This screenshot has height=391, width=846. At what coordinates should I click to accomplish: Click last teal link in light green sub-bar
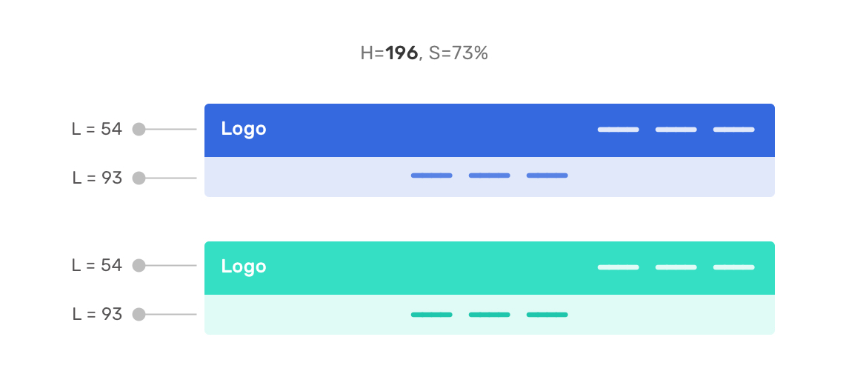click(x=547, y=315)
